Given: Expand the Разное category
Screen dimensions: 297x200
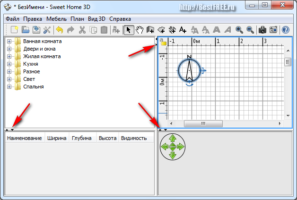Looking at the screenshot, I should tap(9, 71).
